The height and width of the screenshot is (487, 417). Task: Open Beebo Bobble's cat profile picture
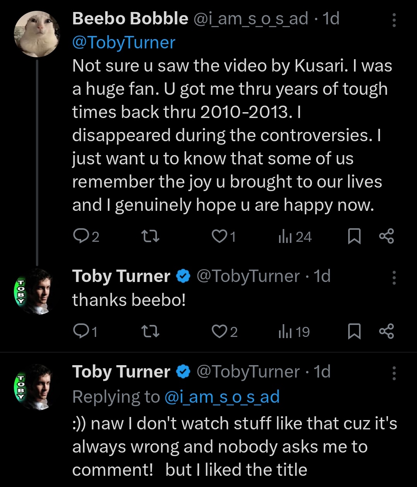click(x=37, y=34)
